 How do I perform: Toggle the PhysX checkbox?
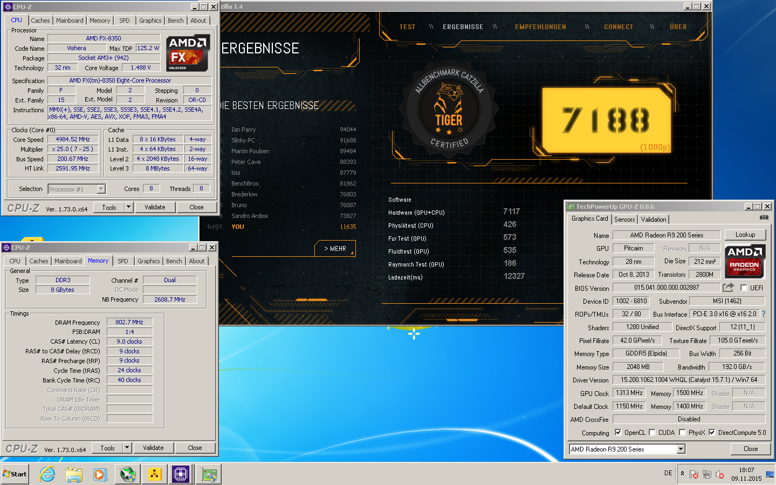682,432
